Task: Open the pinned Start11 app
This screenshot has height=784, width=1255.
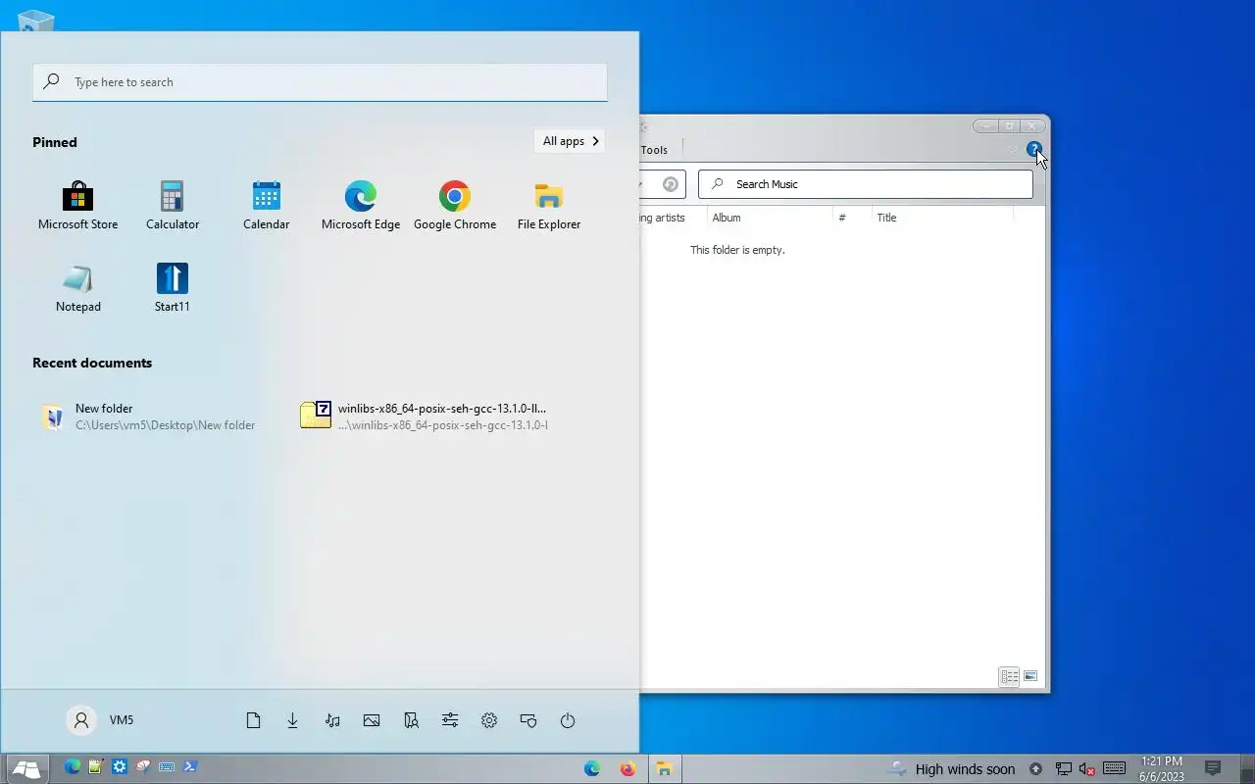Action: [173, 288]
